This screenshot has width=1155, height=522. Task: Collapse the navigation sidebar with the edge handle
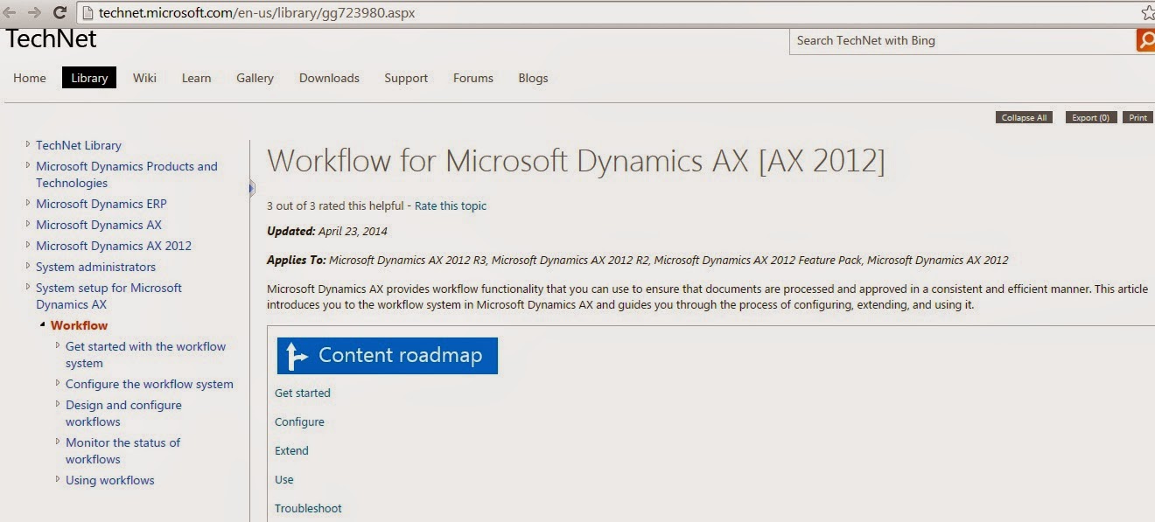point(251,187)
